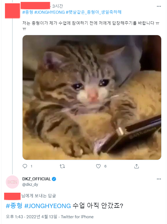Click the #종형 hashtag in the reply tweet
Image resolution: width=167 pixels, height=224 pixels.
10,205
